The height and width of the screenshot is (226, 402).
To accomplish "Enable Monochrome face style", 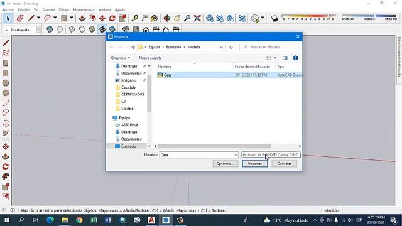I will (x=112, y=30).
